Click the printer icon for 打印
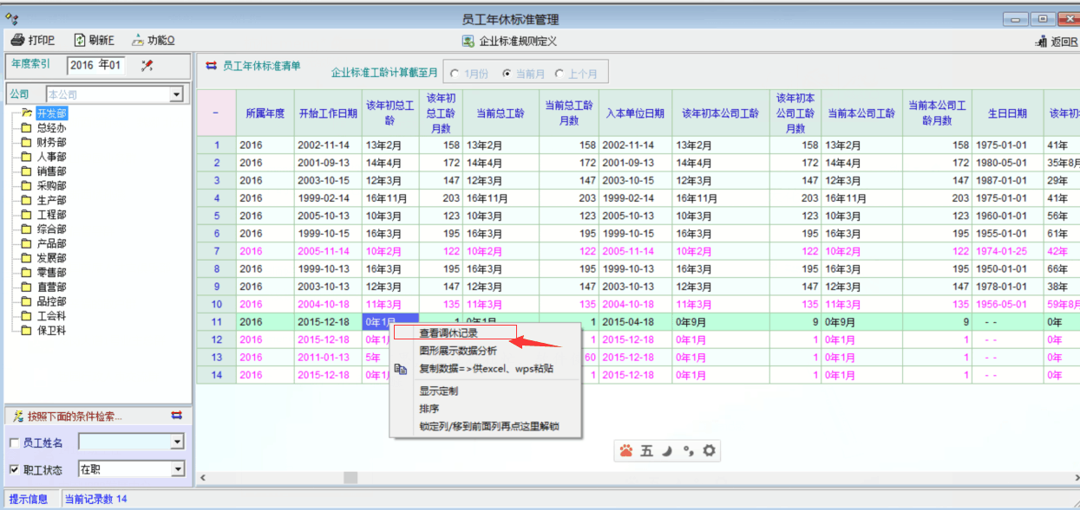Viewport: 1080px width, 510px height. pyautogui.click(x=17, y=41)
